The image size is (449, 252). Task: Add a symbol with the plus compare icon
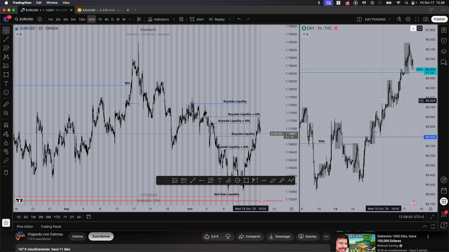(40, 19)
